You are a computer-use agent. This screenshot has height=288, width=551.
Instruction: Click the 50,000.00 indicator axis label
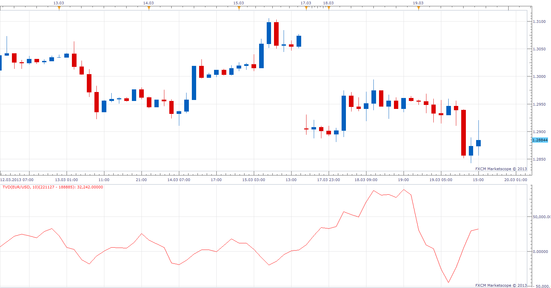542,217
